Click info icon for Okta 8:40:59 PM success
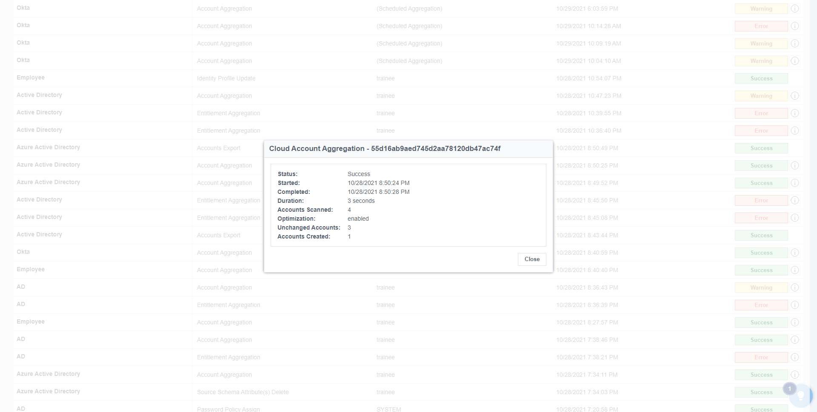The width and height of the screenshot is (817, 412). pyautogui.click(x=794, y=253)
